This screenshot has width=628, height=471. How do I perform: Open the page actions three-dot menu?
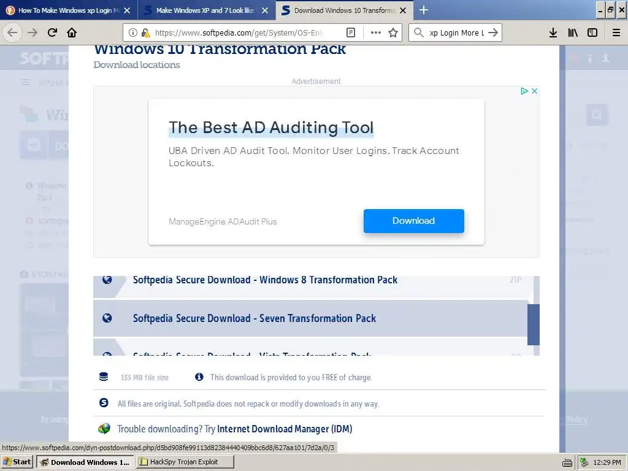click(375, 33)
